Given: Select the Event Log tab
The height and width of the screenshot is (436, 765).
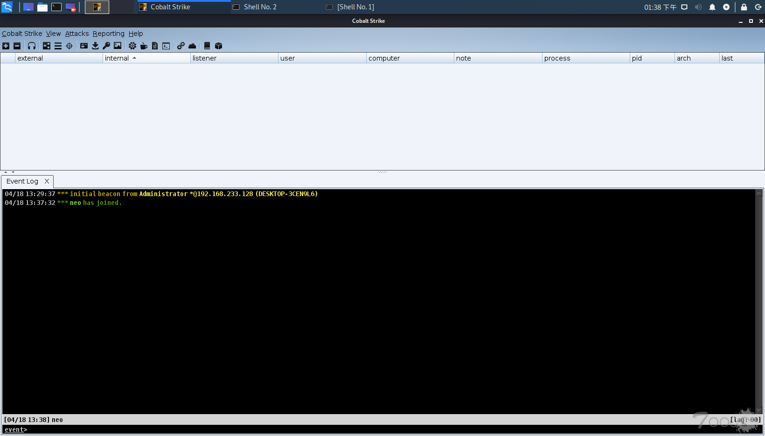Looking at the screenshot, I should pyautogui.click(x=22, y=181).
